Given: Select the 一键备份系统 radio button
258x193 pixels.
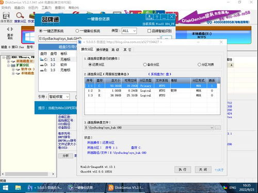Looking at the screenshot, I should (x=77, y=31).
